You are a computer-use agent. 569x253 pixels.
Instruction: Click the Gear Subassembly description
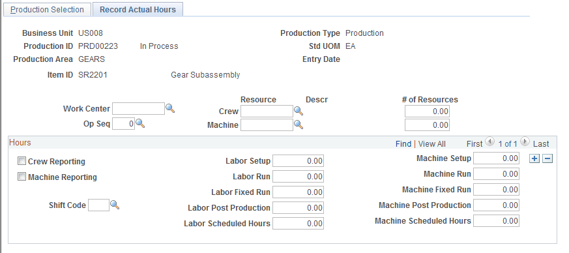(205, 75)
